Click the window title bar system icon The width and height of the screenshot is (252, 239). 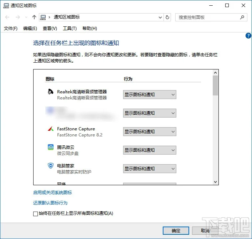click(x=6, y=6)
